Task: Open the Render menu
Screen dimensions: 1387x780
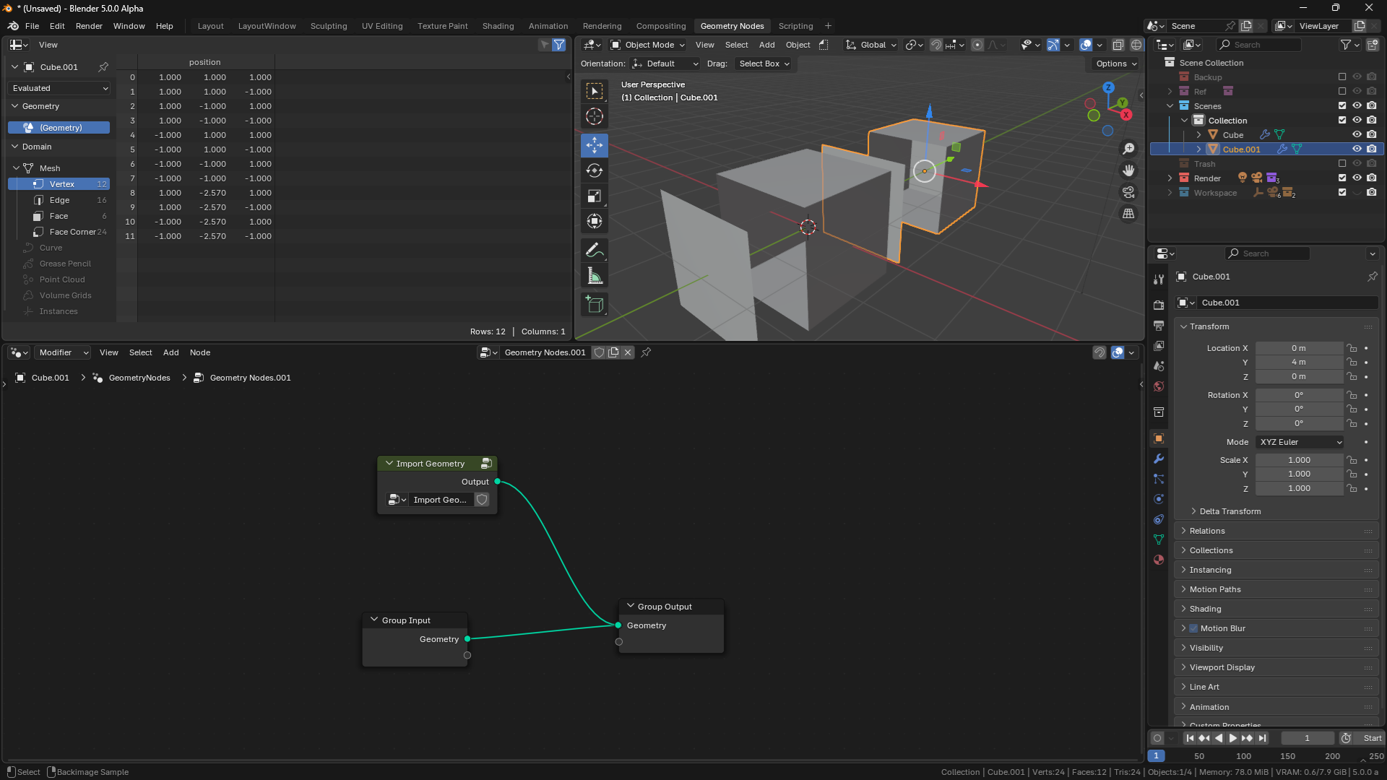Action: coord(89,26)
